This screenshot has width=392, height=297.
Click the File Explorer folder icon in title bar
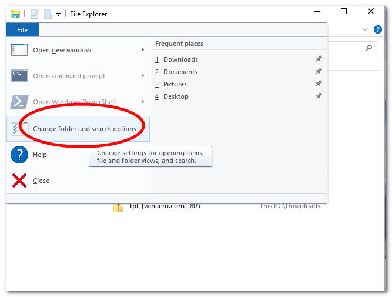tap(15, 14)
